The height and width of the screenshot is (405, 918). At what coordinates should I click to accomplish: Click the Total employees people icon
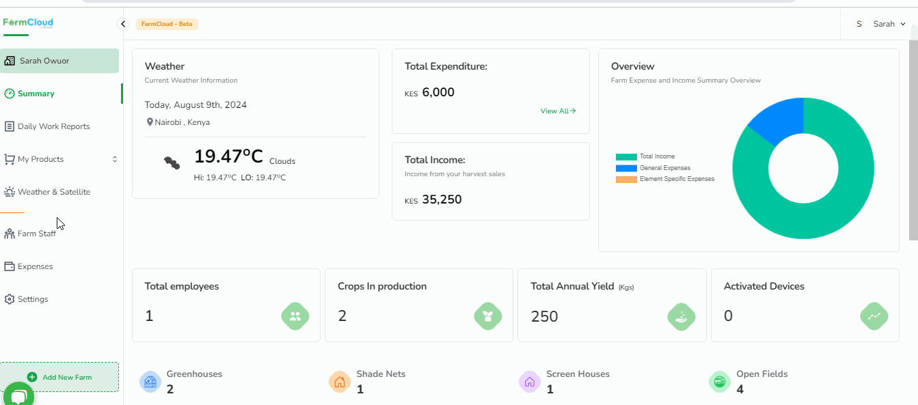[295, 316]
